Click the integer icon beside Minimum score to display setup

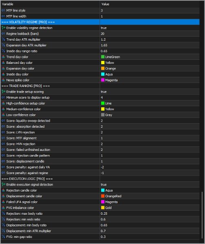tap(3, 98)
